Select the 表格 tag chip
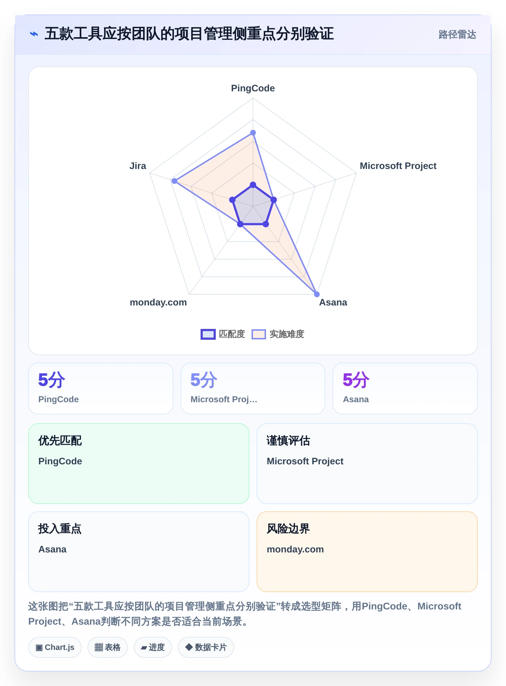Screen dimensions: 506x686 107,647
